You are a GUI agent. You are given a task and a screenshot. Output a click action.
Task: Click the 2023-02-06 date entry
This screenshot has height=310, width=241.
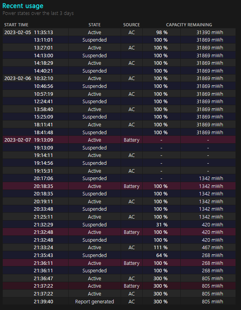pyautogui.click(x=17, y=78)
